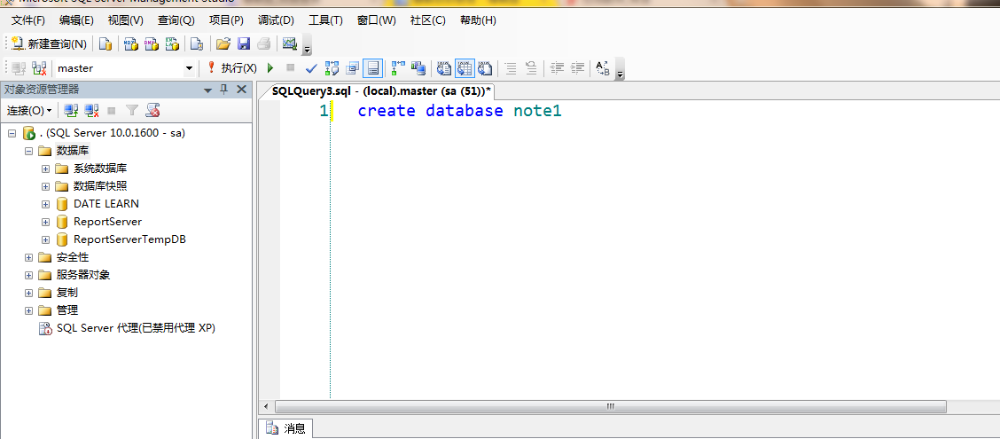Select Results to Grid output mode
Image resolution: width=1000 pixels, height=439 pixels.
(465, 67)
